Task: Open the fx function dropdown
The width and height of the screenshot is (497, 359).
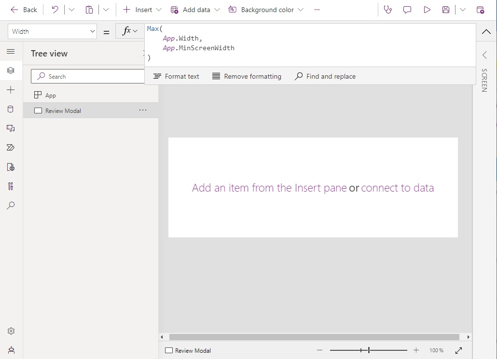Action: point(129,31)
